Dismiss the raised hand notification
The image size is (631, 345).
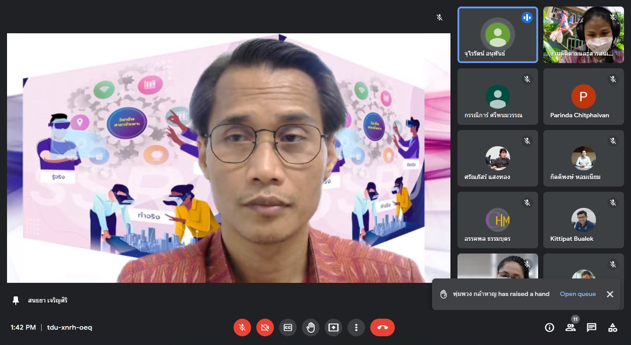[x=610, y=294]
